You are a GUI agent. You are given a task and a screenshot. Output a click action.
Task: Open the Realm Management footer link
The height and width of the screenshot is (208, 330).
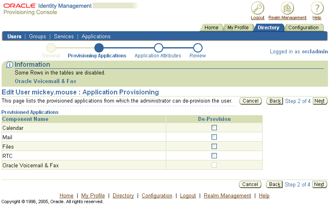coord(227,196)
